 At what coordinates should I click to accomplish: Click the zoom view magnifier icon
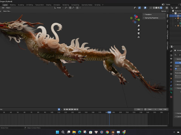point(138,26)
